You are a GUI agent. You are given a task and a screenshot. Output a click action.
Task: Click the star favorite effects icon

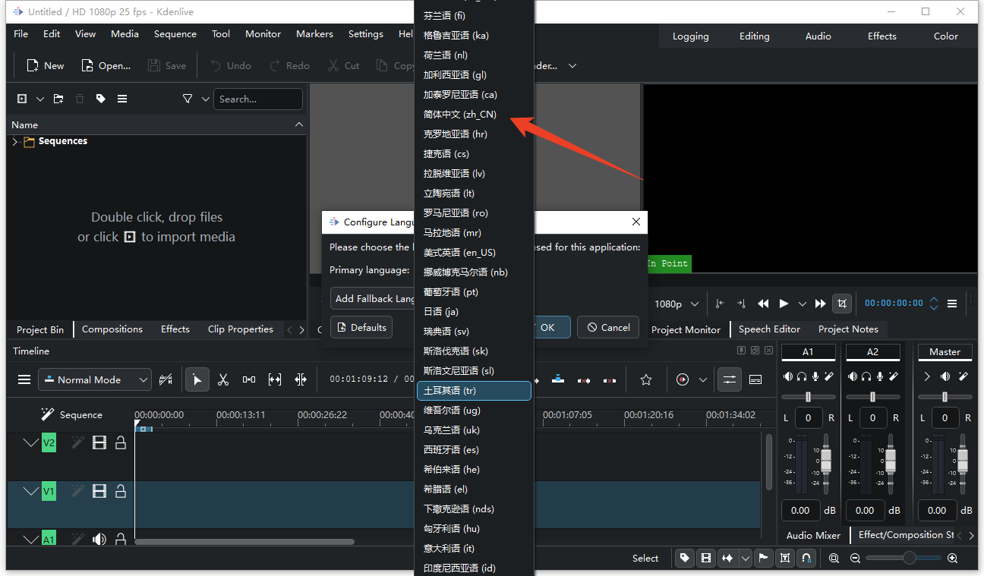[x=646, y=379]
